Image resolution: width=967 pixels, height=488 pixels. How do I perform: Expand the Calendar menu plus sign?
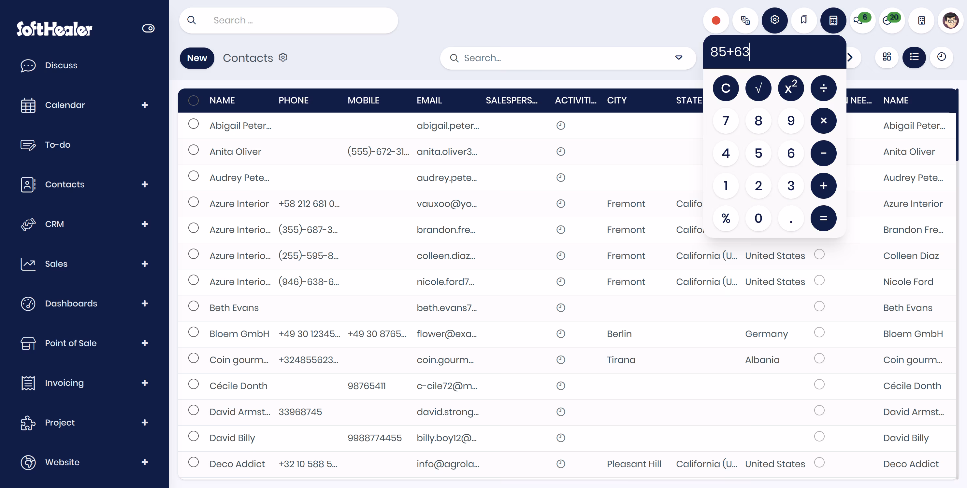[145, 105]
